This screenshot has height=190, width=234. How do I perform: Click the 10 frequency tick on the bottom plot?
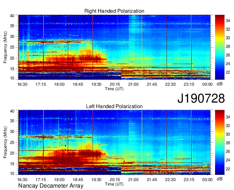click(x=12, y=173)
